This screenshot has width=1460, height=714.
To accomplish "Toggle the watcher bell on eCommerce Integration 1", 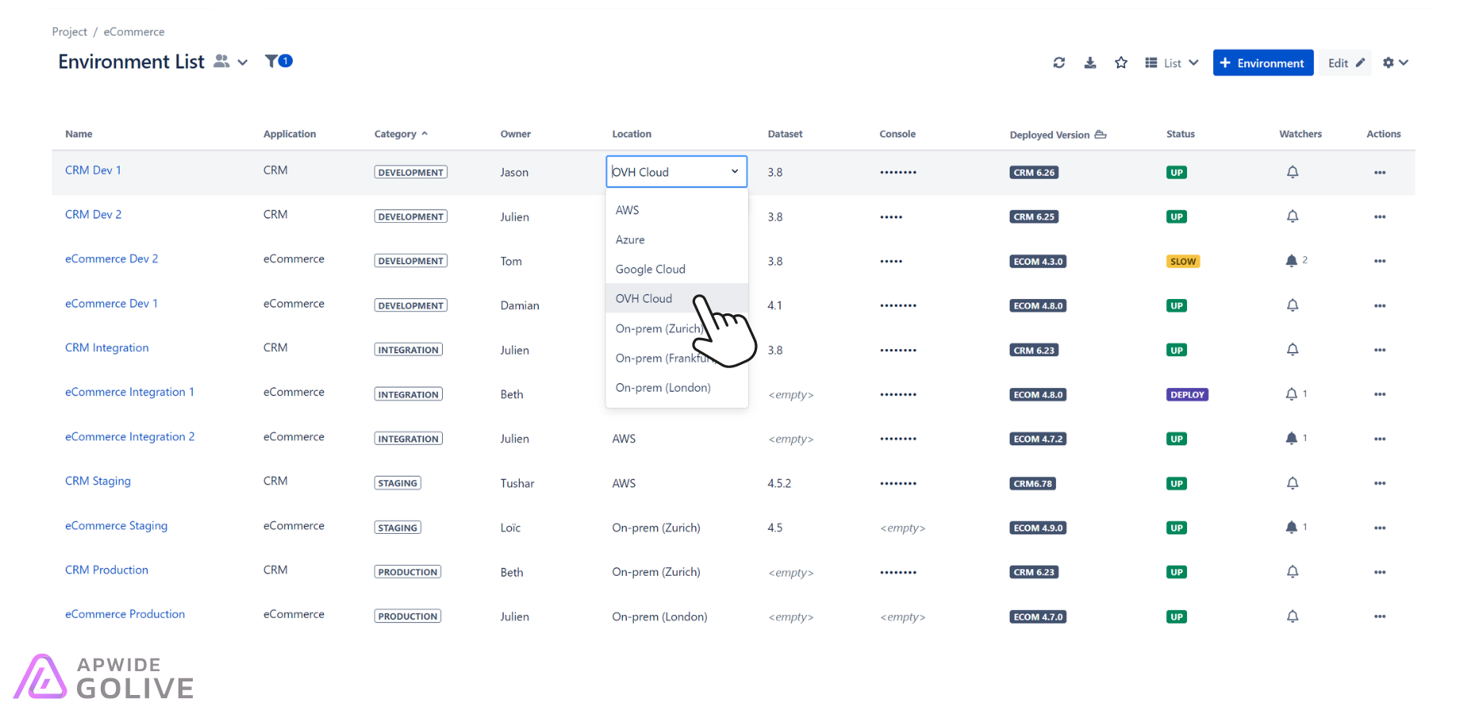I will pyautogui.click(x=1291, y=393).
